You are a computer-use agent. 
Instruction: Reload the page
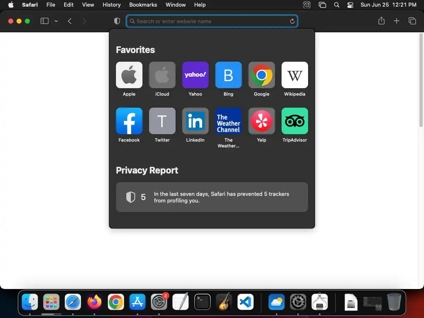[x=292, y=21]
